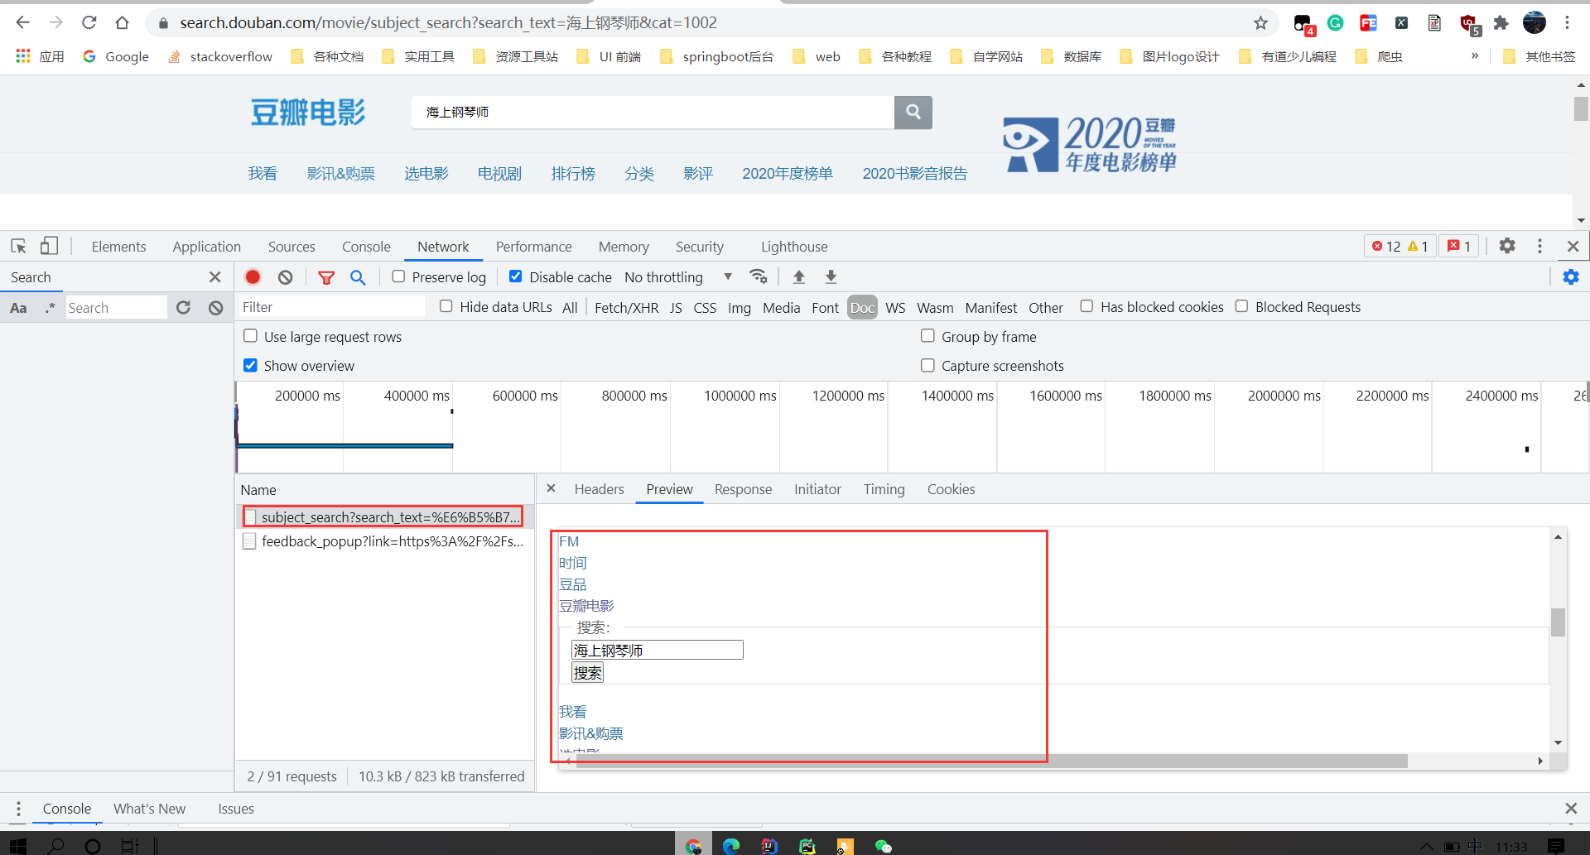1590x855 pixels.
Task: Enable Capture screenshots
Action: tap(927, 365)
